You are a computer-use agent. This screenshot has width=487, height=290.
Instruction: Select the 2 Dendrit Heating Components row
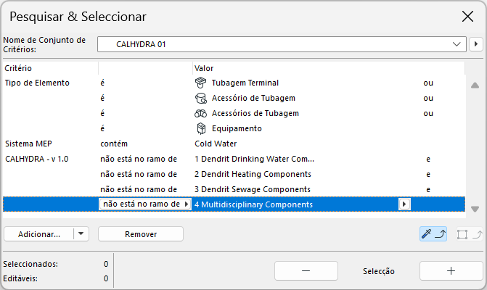(253, 174)
